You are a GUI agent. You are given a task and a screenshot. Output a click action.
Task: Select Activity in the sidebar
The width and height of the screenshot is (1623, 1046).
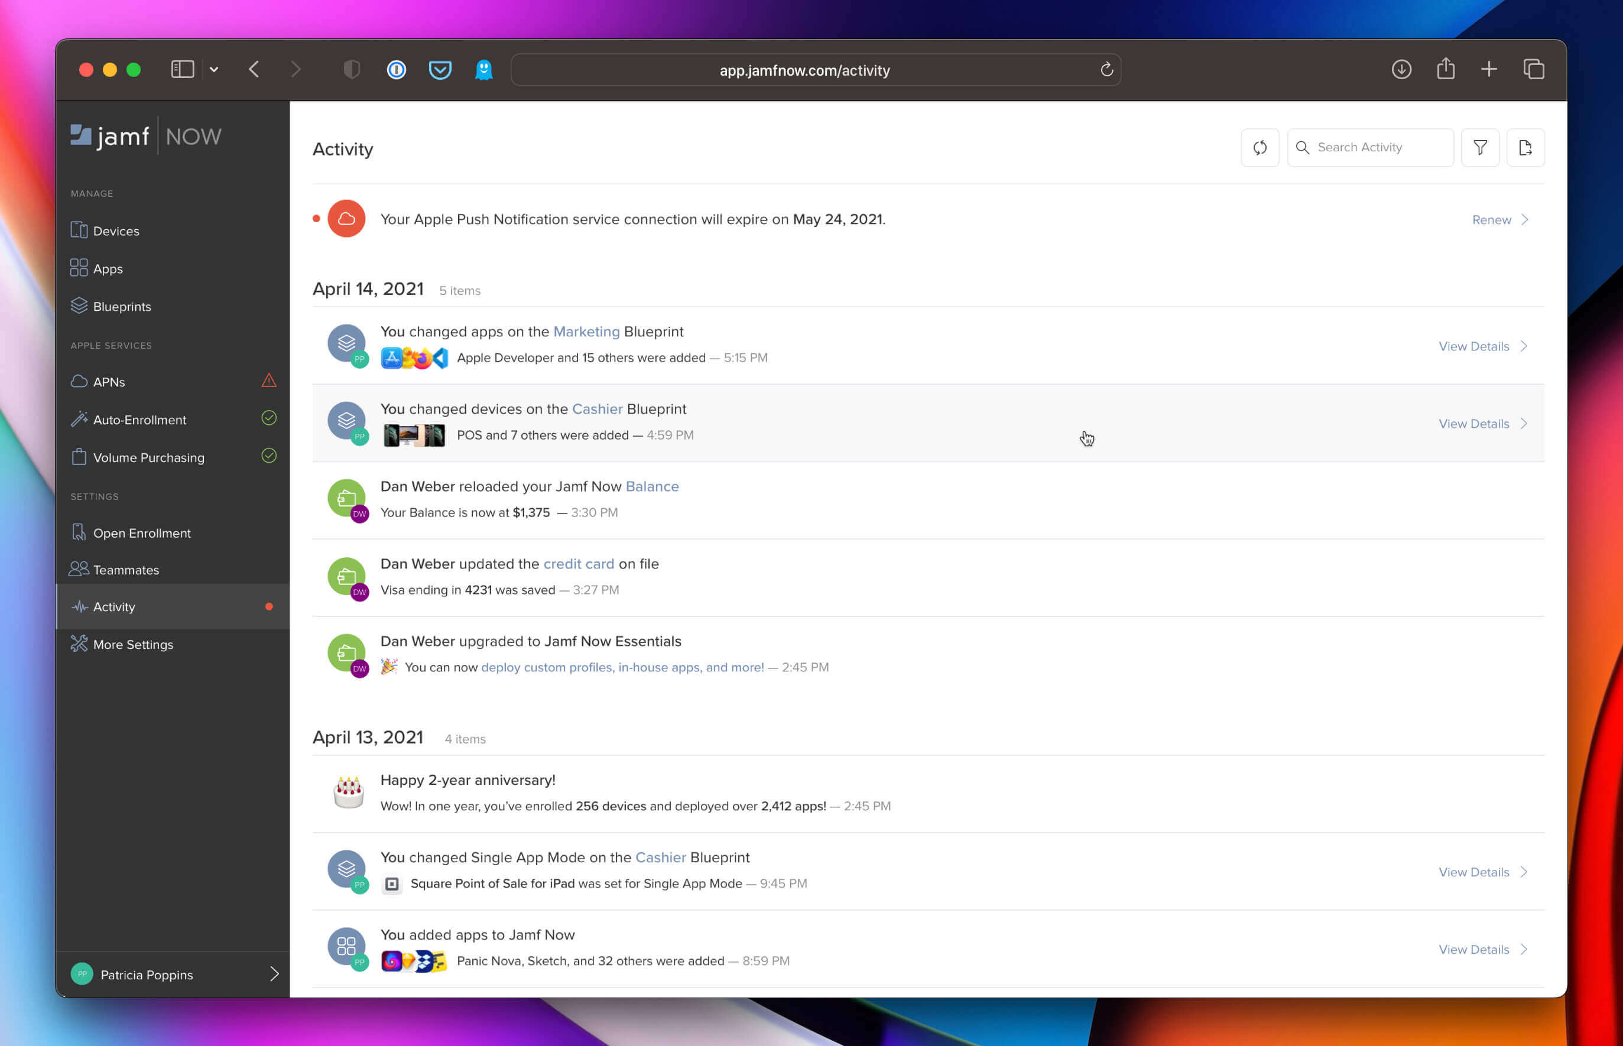point(173,606)
